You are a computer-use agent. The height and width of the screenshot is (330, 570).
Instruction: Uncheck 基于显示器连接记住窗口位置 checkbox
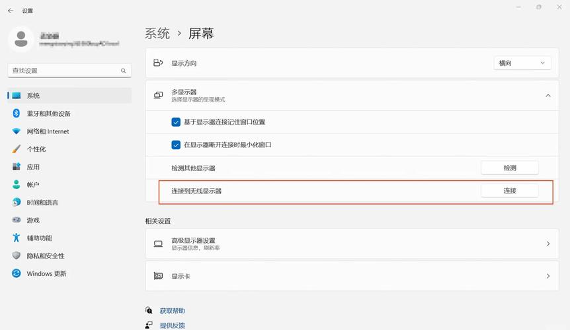[176, 122]
